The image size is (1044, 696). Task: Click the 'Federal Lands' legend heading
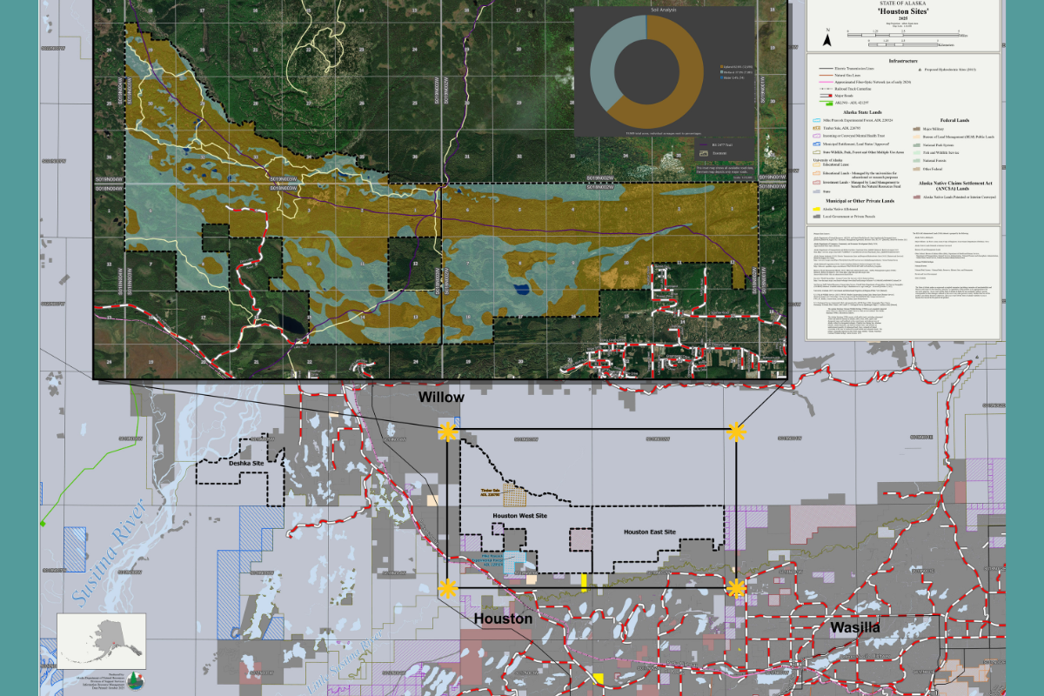954,120
